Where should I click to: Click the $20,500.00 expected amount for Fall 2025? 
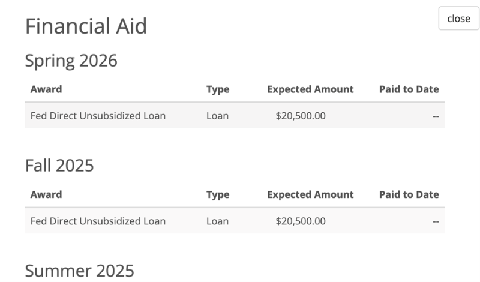(x=301, y=221)
